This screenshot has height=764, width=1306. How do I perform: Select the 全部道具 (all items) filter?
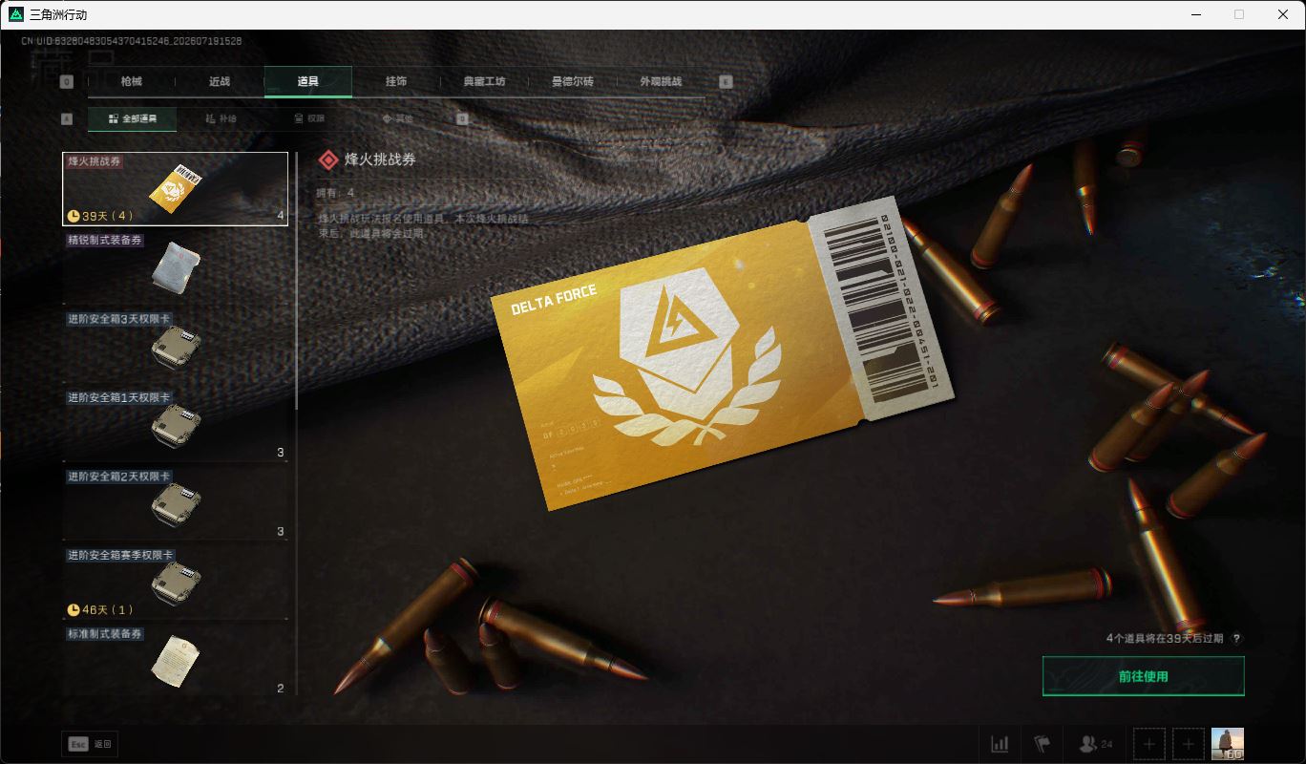132,119
